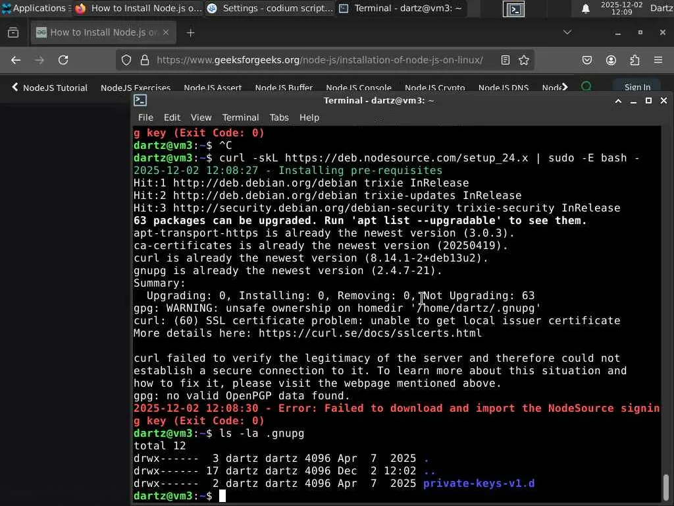
Task: Open the Terminal File menu
Action: [x=145, y=117]
